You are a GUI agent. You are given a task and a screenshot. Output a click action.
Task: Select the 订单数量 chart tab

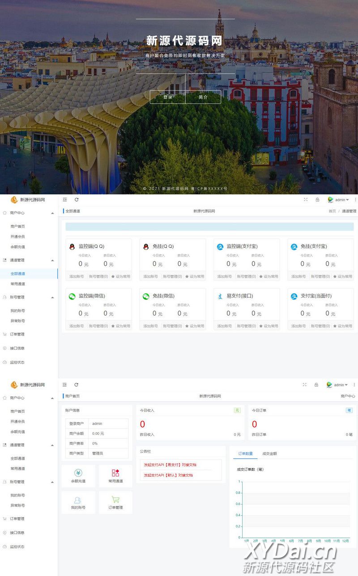pos(245,454)
